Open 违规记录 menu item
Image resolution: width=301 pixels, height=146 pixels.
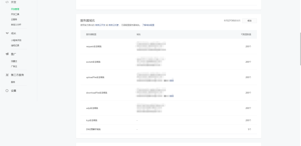15,45
